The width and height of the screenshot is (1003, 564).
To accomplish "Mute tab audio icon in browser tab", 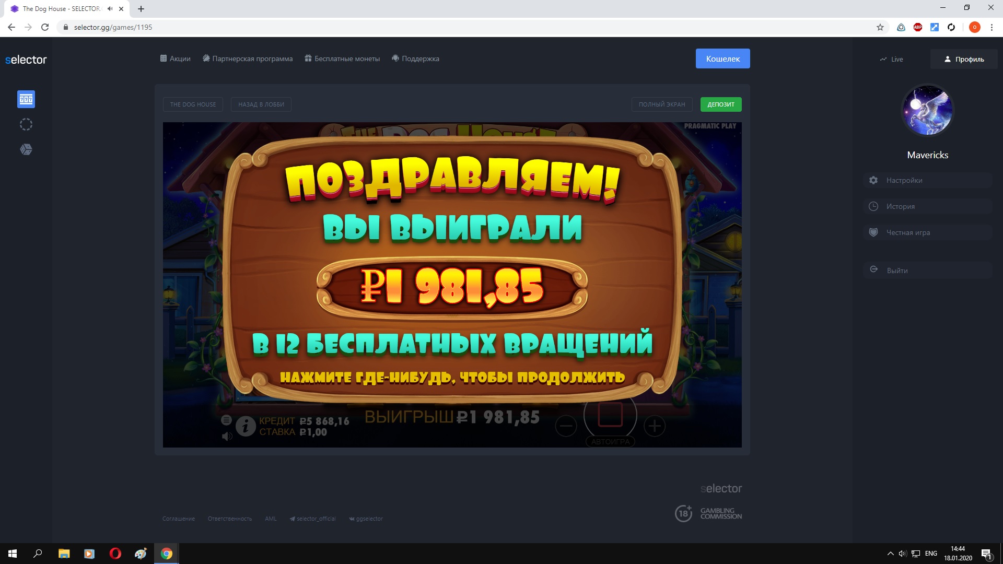I will 110,9.
